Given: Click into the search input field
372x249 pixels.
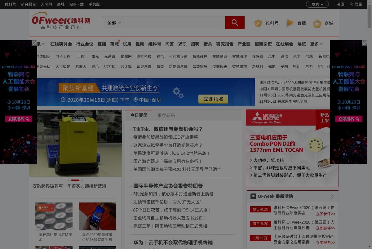Looking at the screenshot, I should (175, 23).
